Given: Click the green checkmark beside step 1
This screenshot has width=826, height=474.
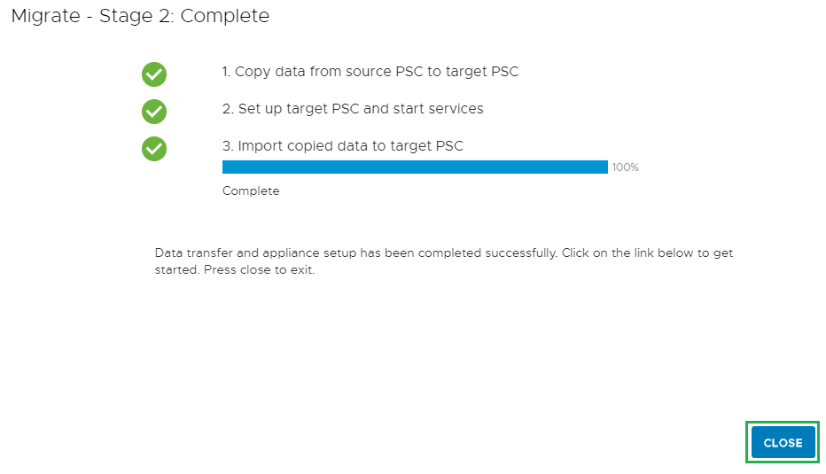Looking at the screenshot, I should click(154, 74).
